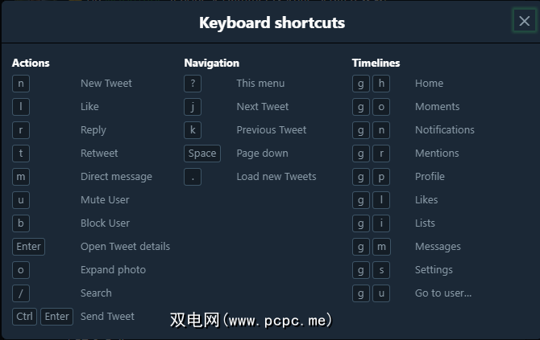This screenshot has width=540, height=340.
Task: Click the 'Go to user...' timeline label
Action: click(443, 293)
